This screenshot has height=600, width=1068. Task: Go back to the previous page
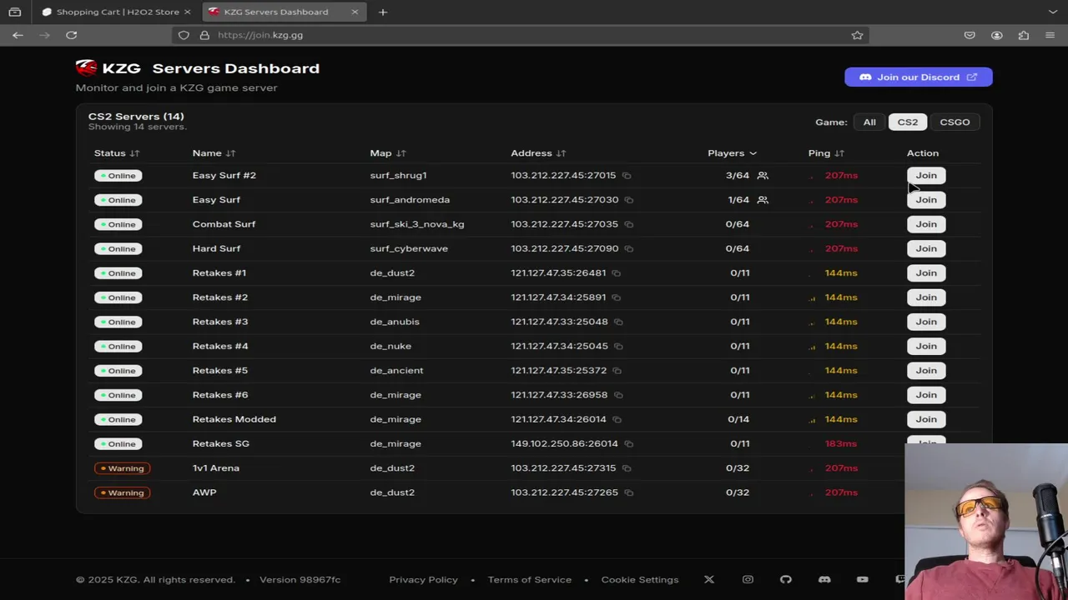click(x=18, y=35)
